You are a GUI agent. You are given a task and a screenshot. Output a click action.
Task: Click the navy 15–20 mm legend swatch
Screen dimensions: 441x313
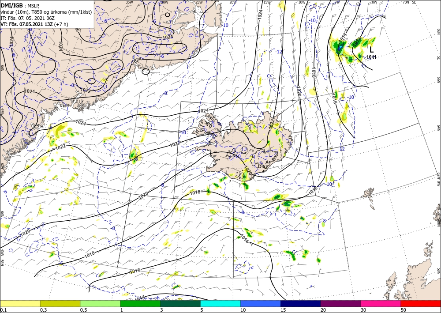point(301,303)
